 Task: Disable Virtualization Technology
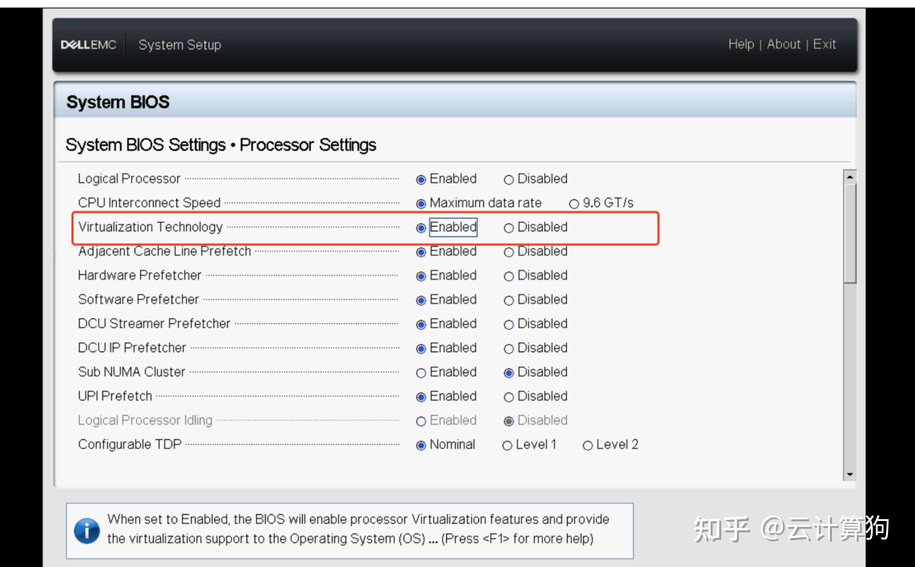(x=509, y=228)
